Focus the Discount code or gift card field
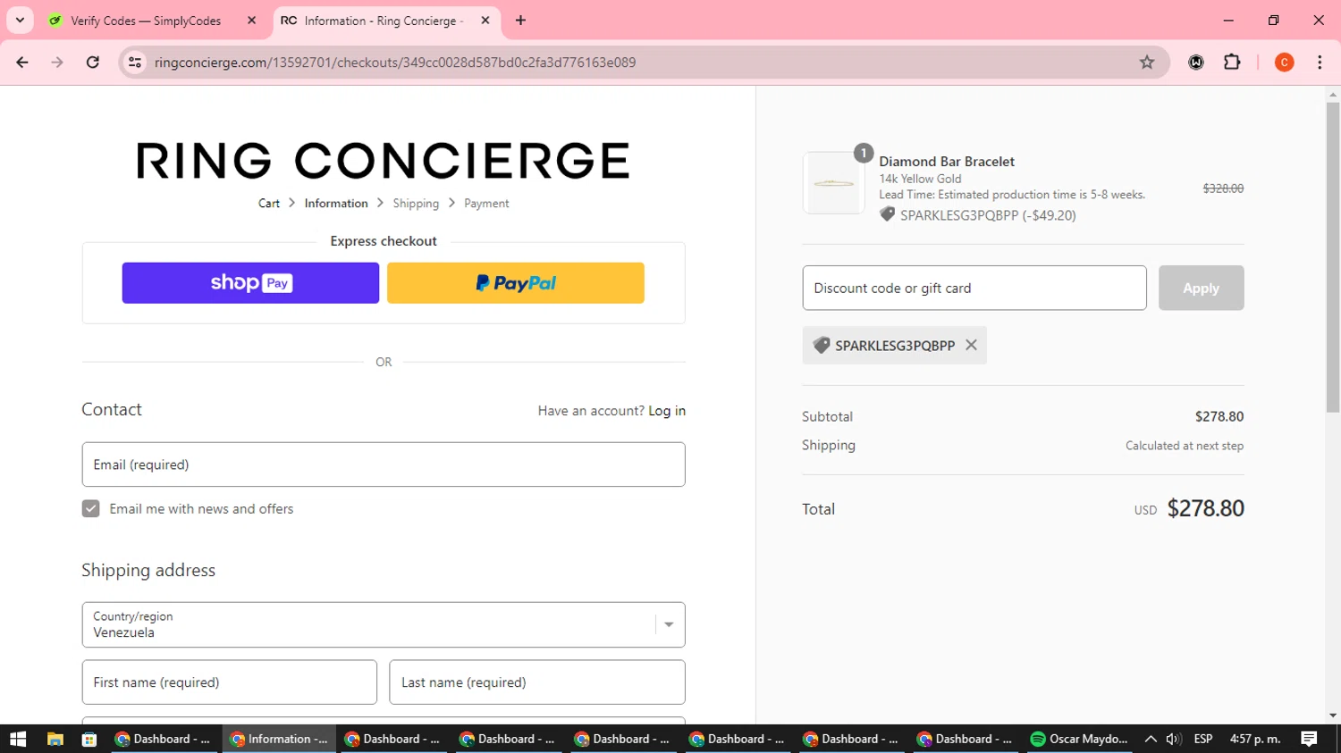 point(974,288)
